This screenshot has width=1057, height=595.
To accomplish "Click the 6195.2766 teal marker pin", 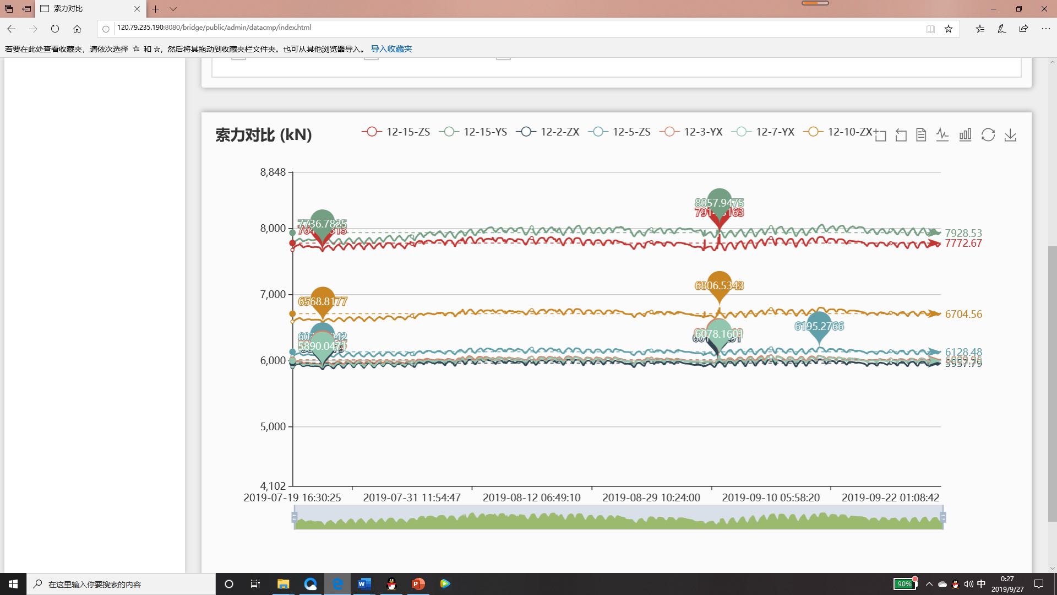I will click(819, 326).
